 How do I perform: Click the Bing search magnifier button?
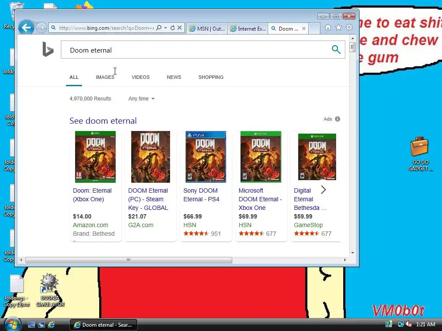click(x=336, y=50)
